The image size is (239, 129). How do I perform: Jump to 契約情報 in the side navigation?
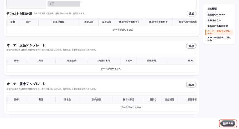click(212, 9)
